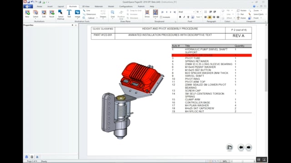Click the CLAMP ARM table row
This screenshot has width=291, height=163.
tap(212, 100)
